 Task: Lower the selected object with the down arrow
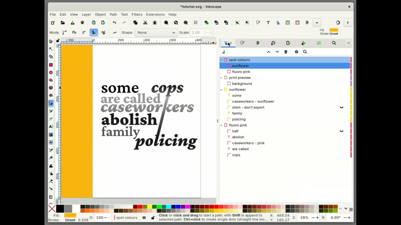coord(277,52)
